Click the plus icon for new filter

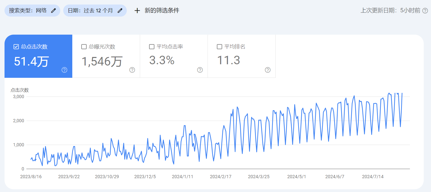[x=137, y=11]
